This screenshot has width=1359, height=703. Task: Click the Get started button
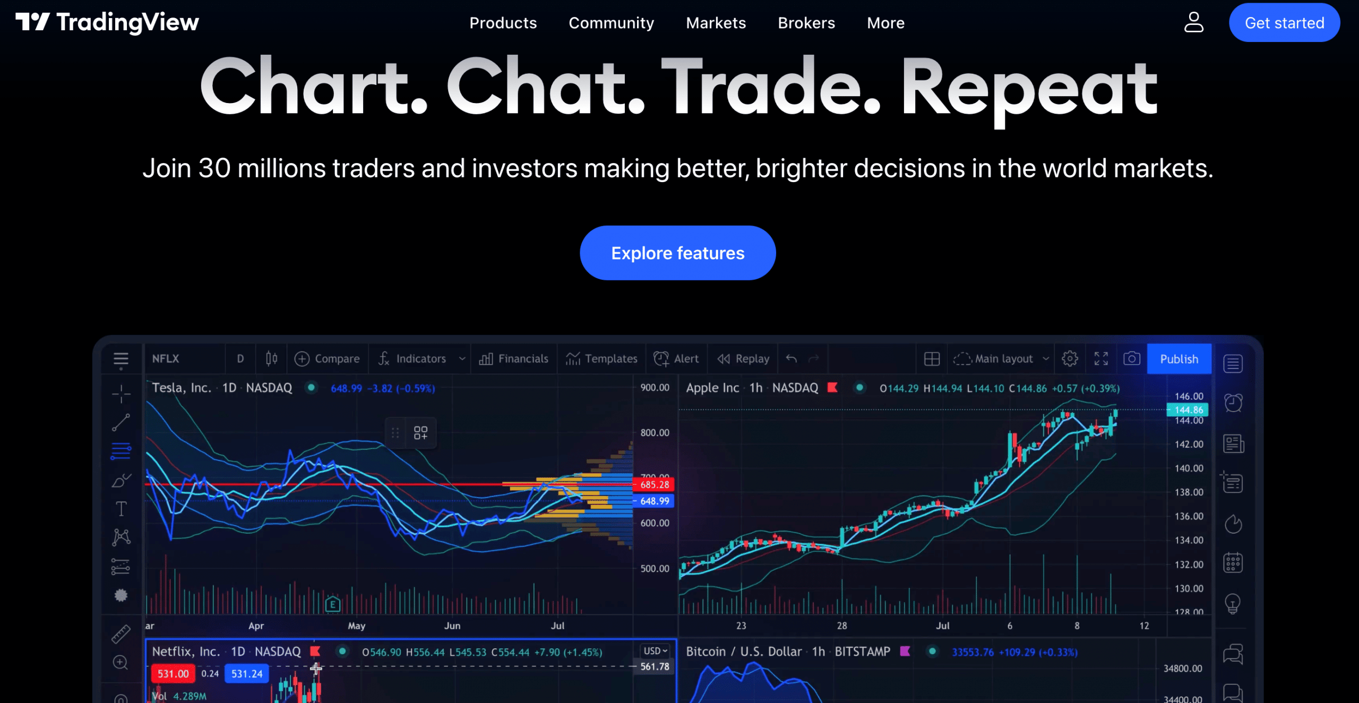tap(1284, 22)
